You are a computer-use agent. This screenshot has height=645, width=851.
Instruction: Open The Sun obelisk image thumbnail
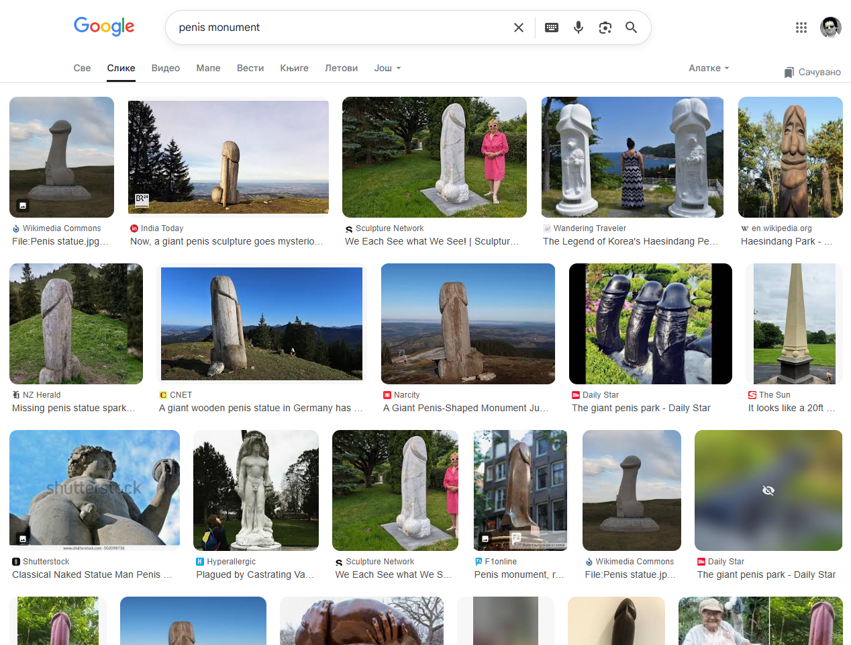coord(795,324)
